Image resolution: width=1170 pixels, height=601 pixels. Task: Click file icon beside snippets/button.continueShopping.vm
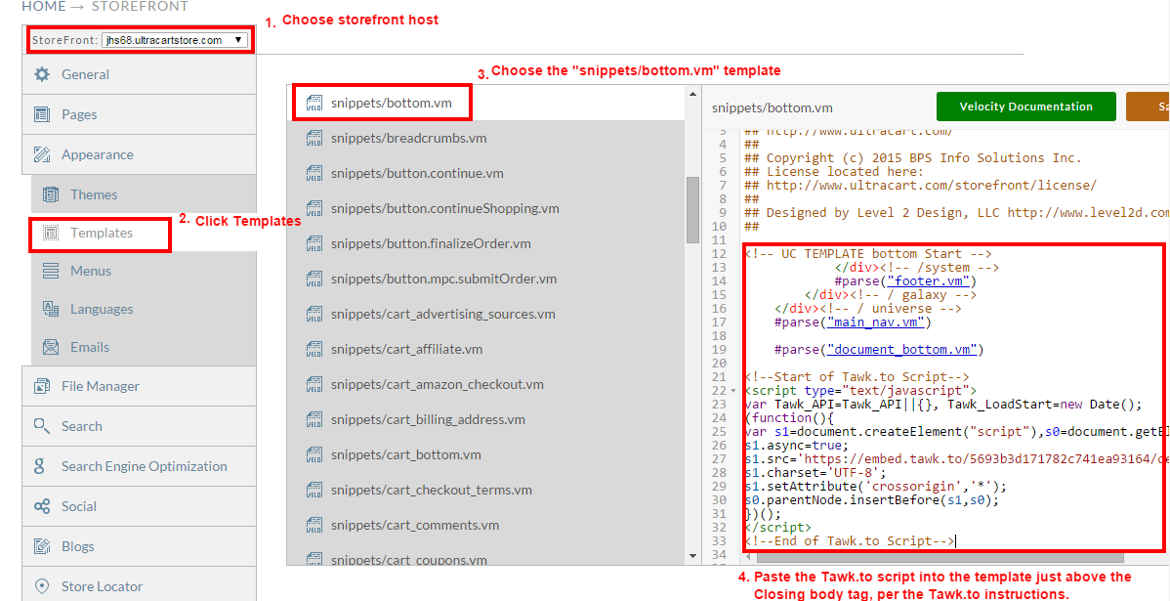pos(314,208)
